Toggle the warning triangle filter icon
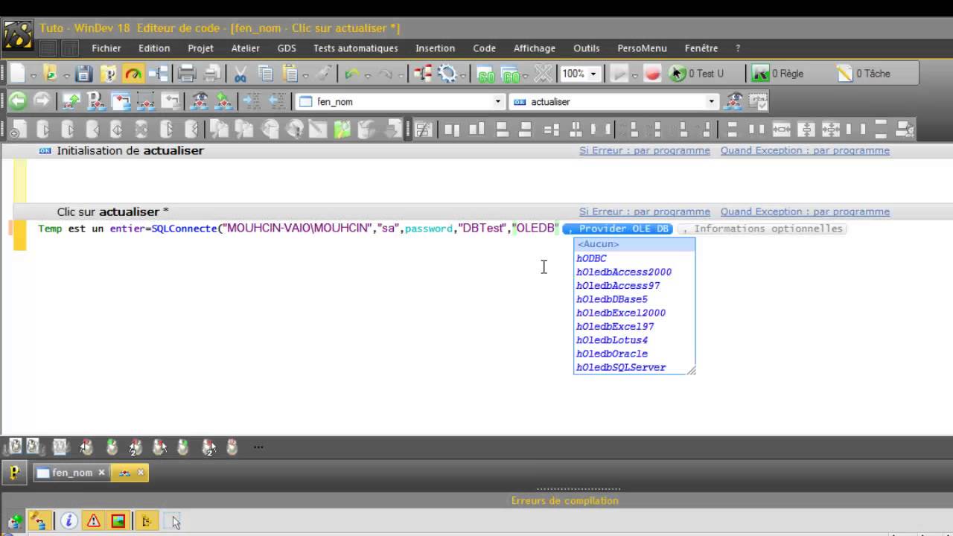 (x=93, y=521)
